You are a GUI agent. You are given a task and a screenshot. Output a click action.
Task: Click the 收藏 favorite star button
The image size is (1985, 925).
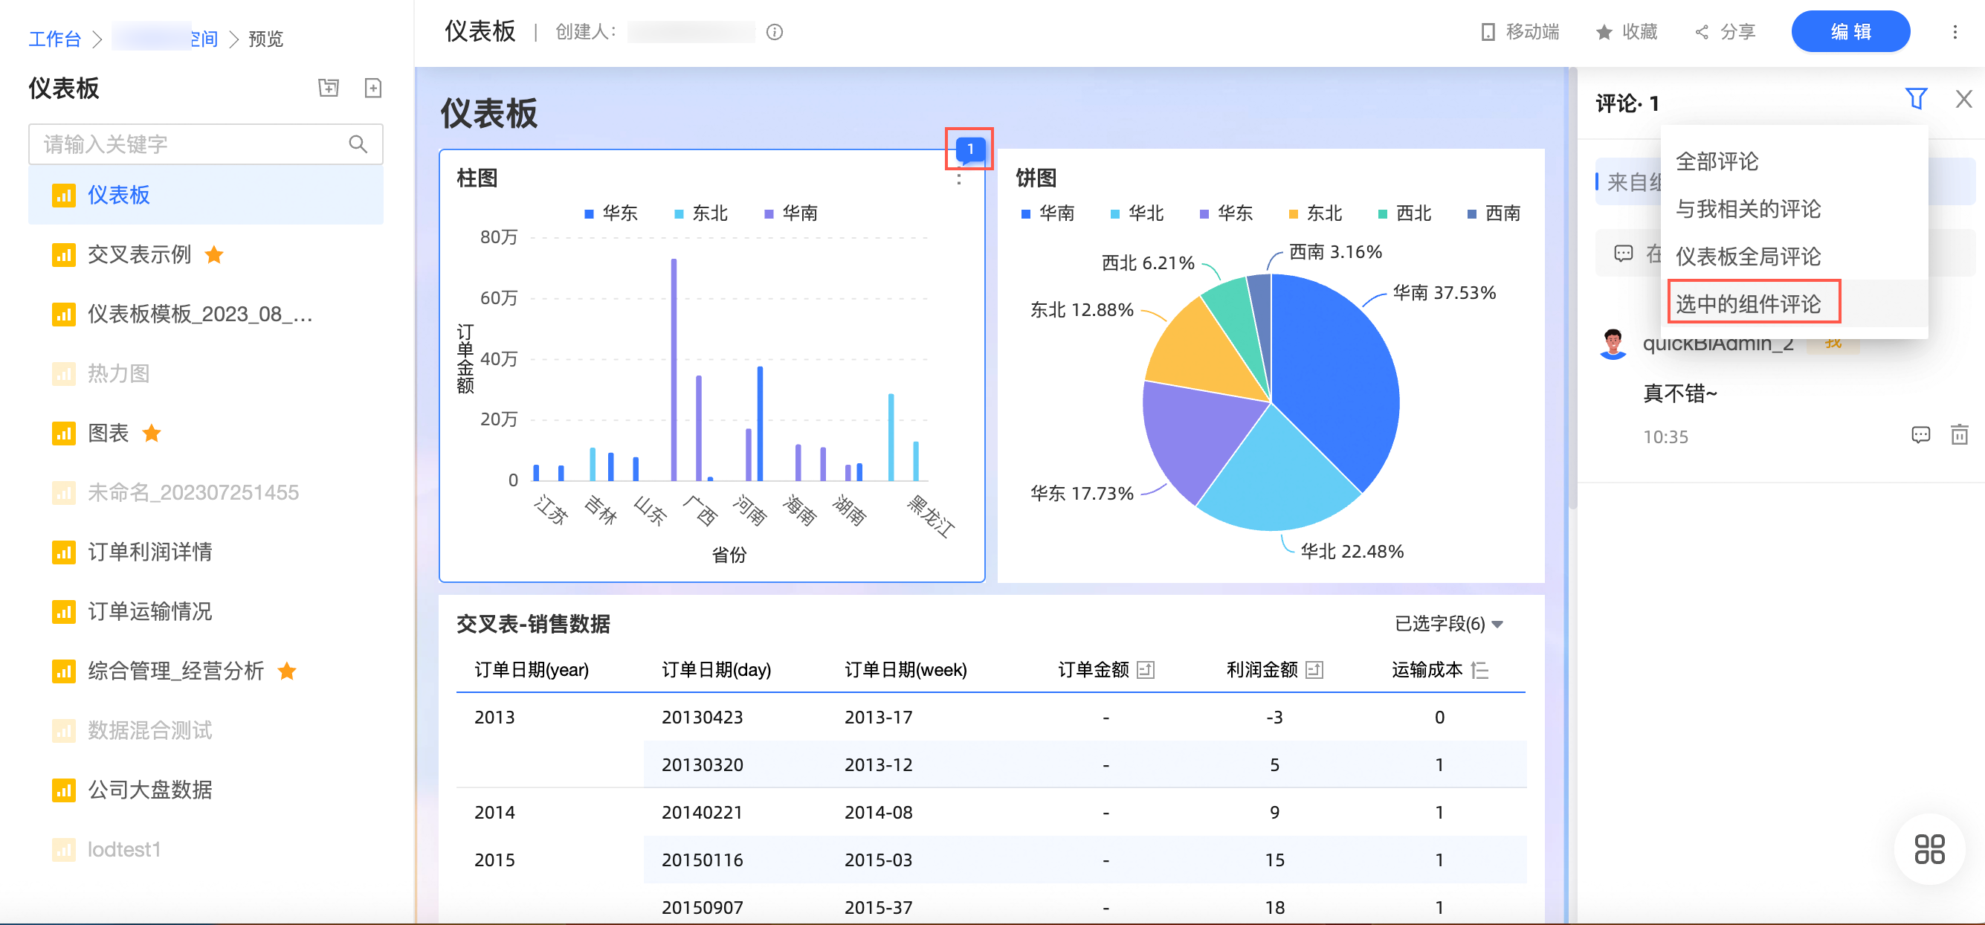click(1626, 32)
